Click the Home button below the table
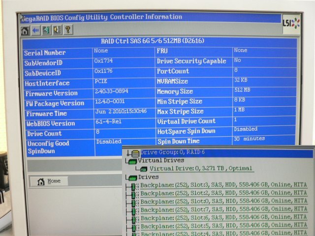The width and height of the screenshot is (315, 236). pyautogui.click(x=49, y=181)
